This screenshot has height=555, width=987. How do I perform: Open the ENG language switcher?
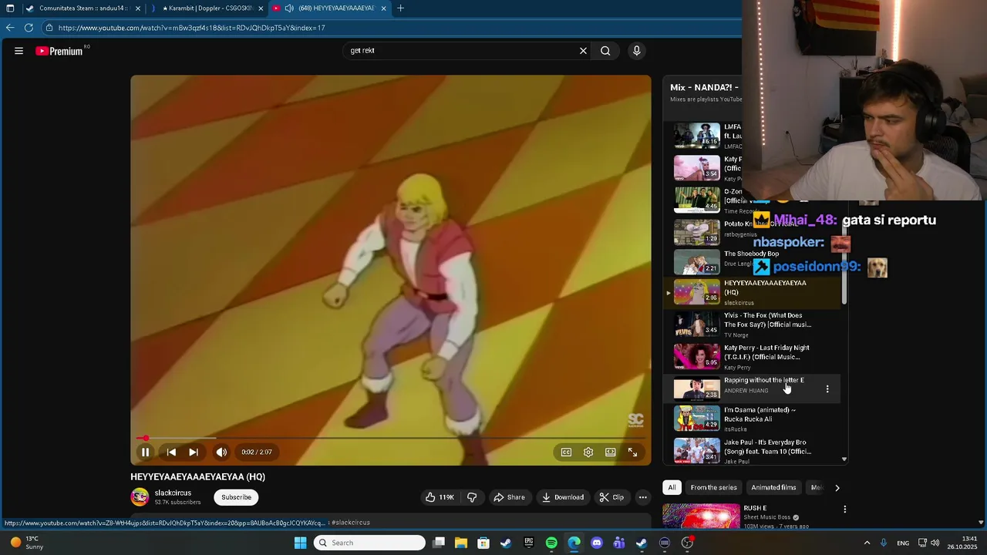[902, 543]
